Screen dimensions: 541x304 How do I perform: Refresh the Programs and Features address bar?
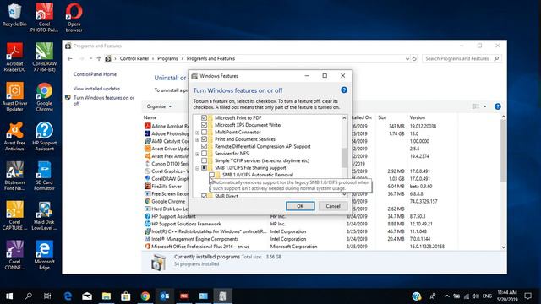(x=414, y=58)
